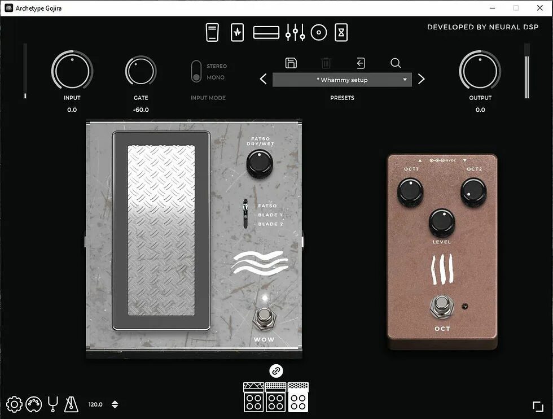Click the GATE threshold knob
Image resolution: width=553 pixels, height=419 pixels.
click(141, 70)
